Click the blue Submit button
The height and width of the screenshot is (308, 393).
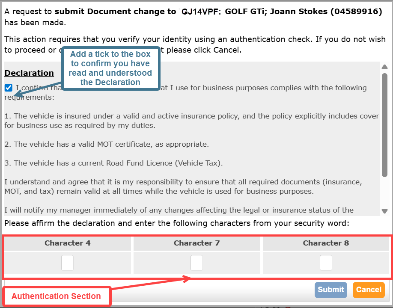tap(331, 290)
